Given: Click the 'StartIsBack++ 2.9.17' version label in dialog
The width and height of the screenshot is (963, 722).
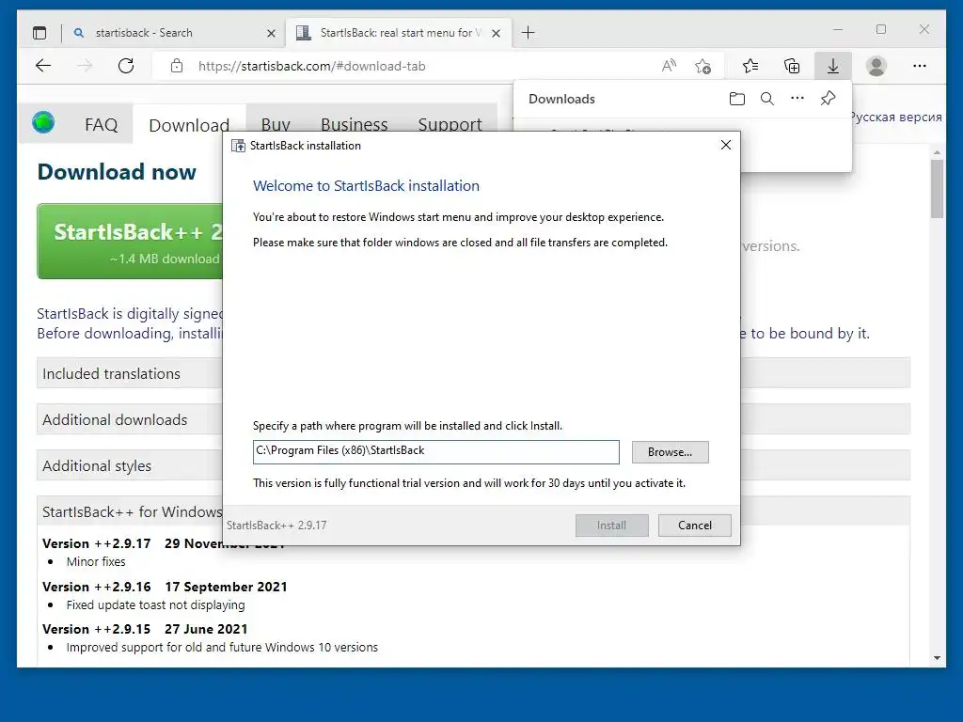Looking at the screenshot, I should 276,525.
